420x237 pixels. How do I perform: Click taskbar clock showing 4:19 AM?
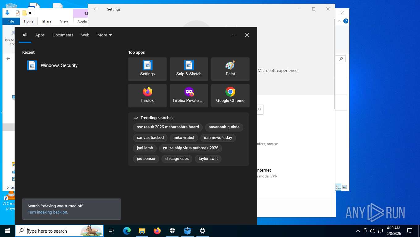393,231
